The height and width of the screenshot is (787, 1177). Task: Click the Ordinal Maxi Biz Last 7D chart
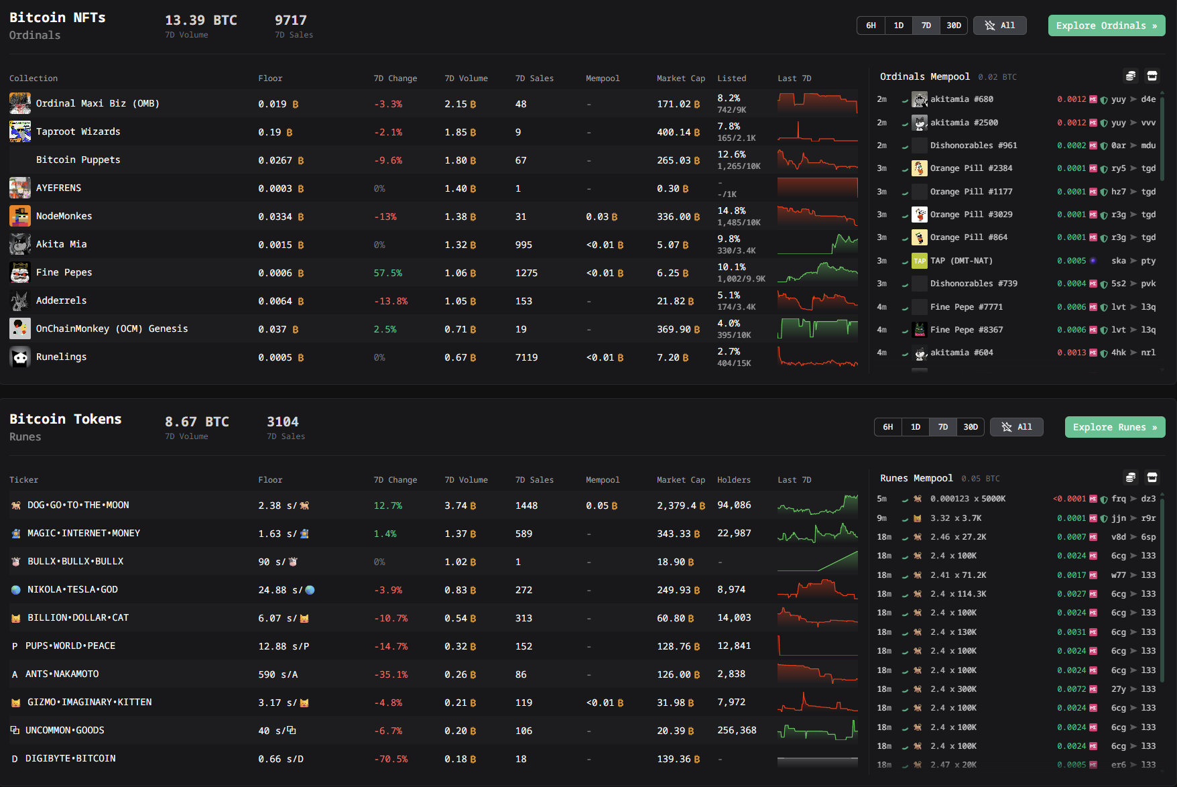pos(818,103)
